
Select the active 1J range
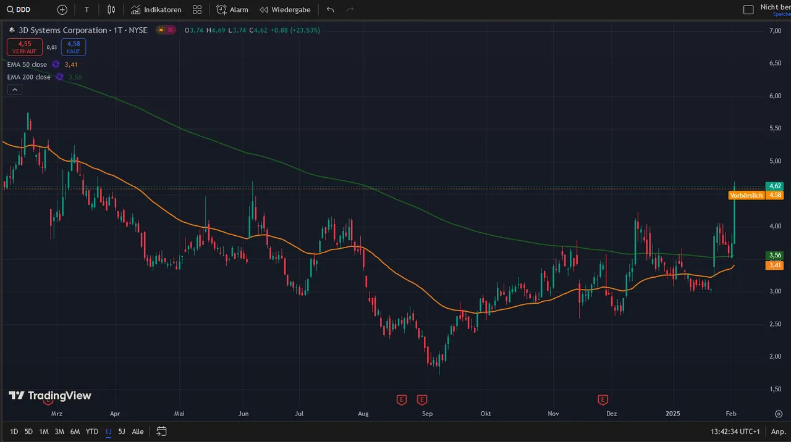[x=108, y=432]
